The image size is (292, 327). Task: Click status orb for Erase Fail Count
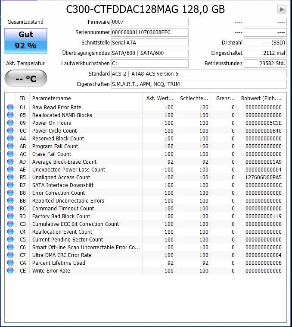coord(10,154)
